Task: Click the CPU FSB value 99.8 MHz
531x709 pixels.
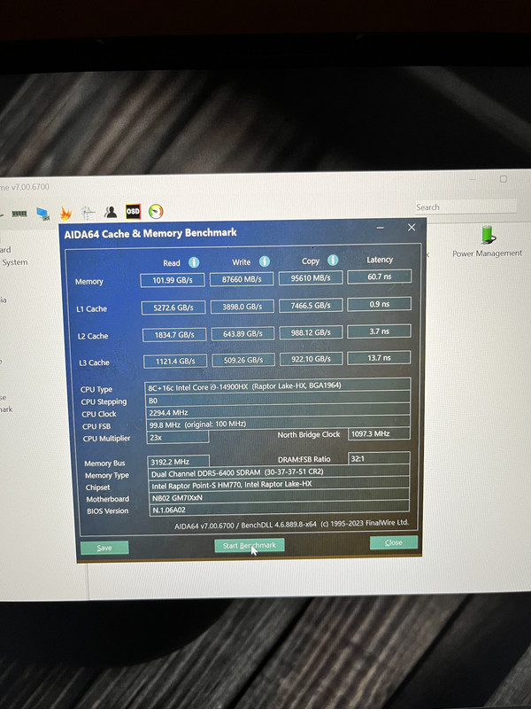Action: pos(278,424)
